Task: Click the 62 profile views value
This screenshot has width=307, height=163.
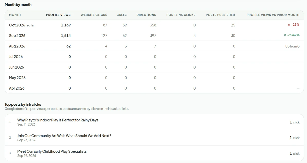Action: 69,46
